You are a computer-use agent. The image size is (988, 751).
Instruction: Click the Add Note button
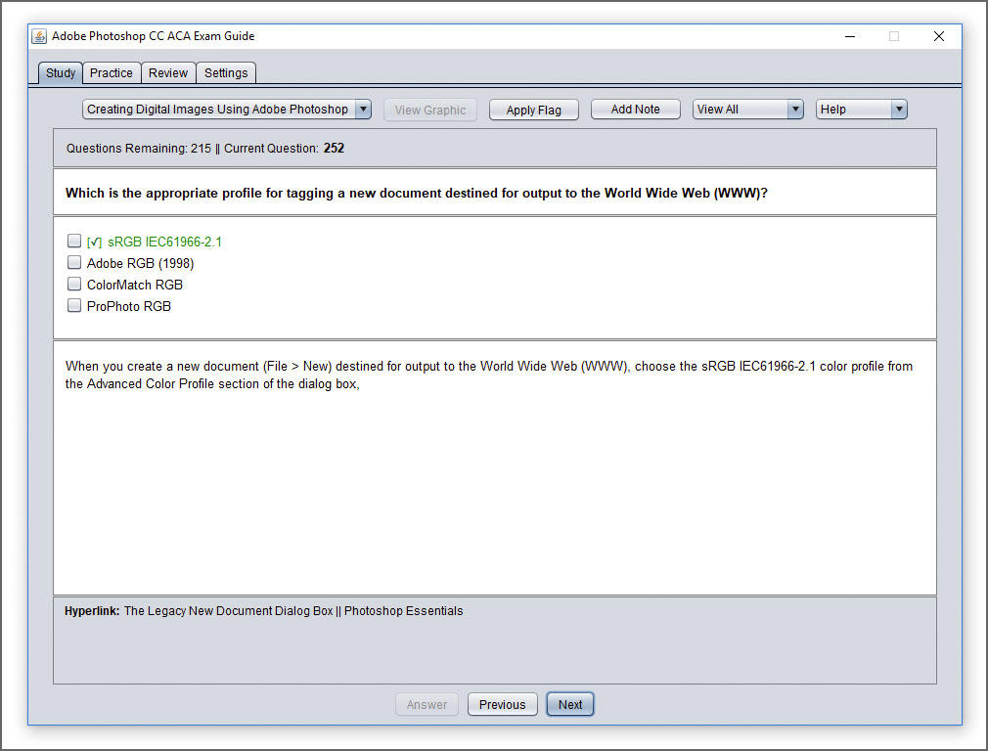click(x=635, y=109)
